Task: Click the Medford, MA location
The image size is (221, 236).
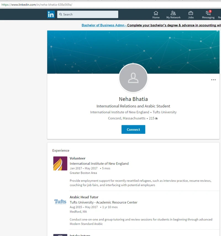Action: (78, 212)
